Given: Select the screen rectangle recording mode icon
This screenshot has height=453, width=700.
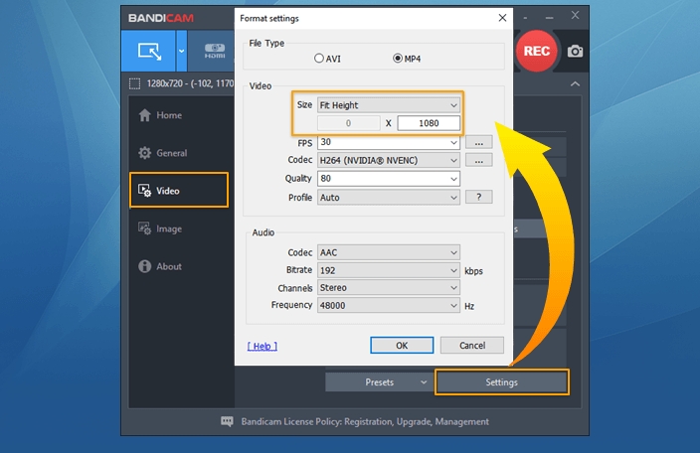Looking at the screenshot, I should coord(149,52).
